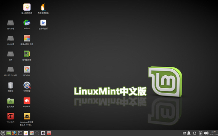
Task: Click the camera-lens icon in the panel
Action: pyautogui.click(x=43, y=133)
